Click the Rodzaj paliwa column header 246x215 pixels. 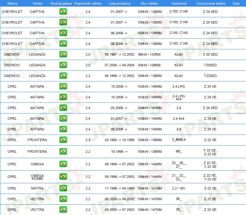[x=61, y=3]
